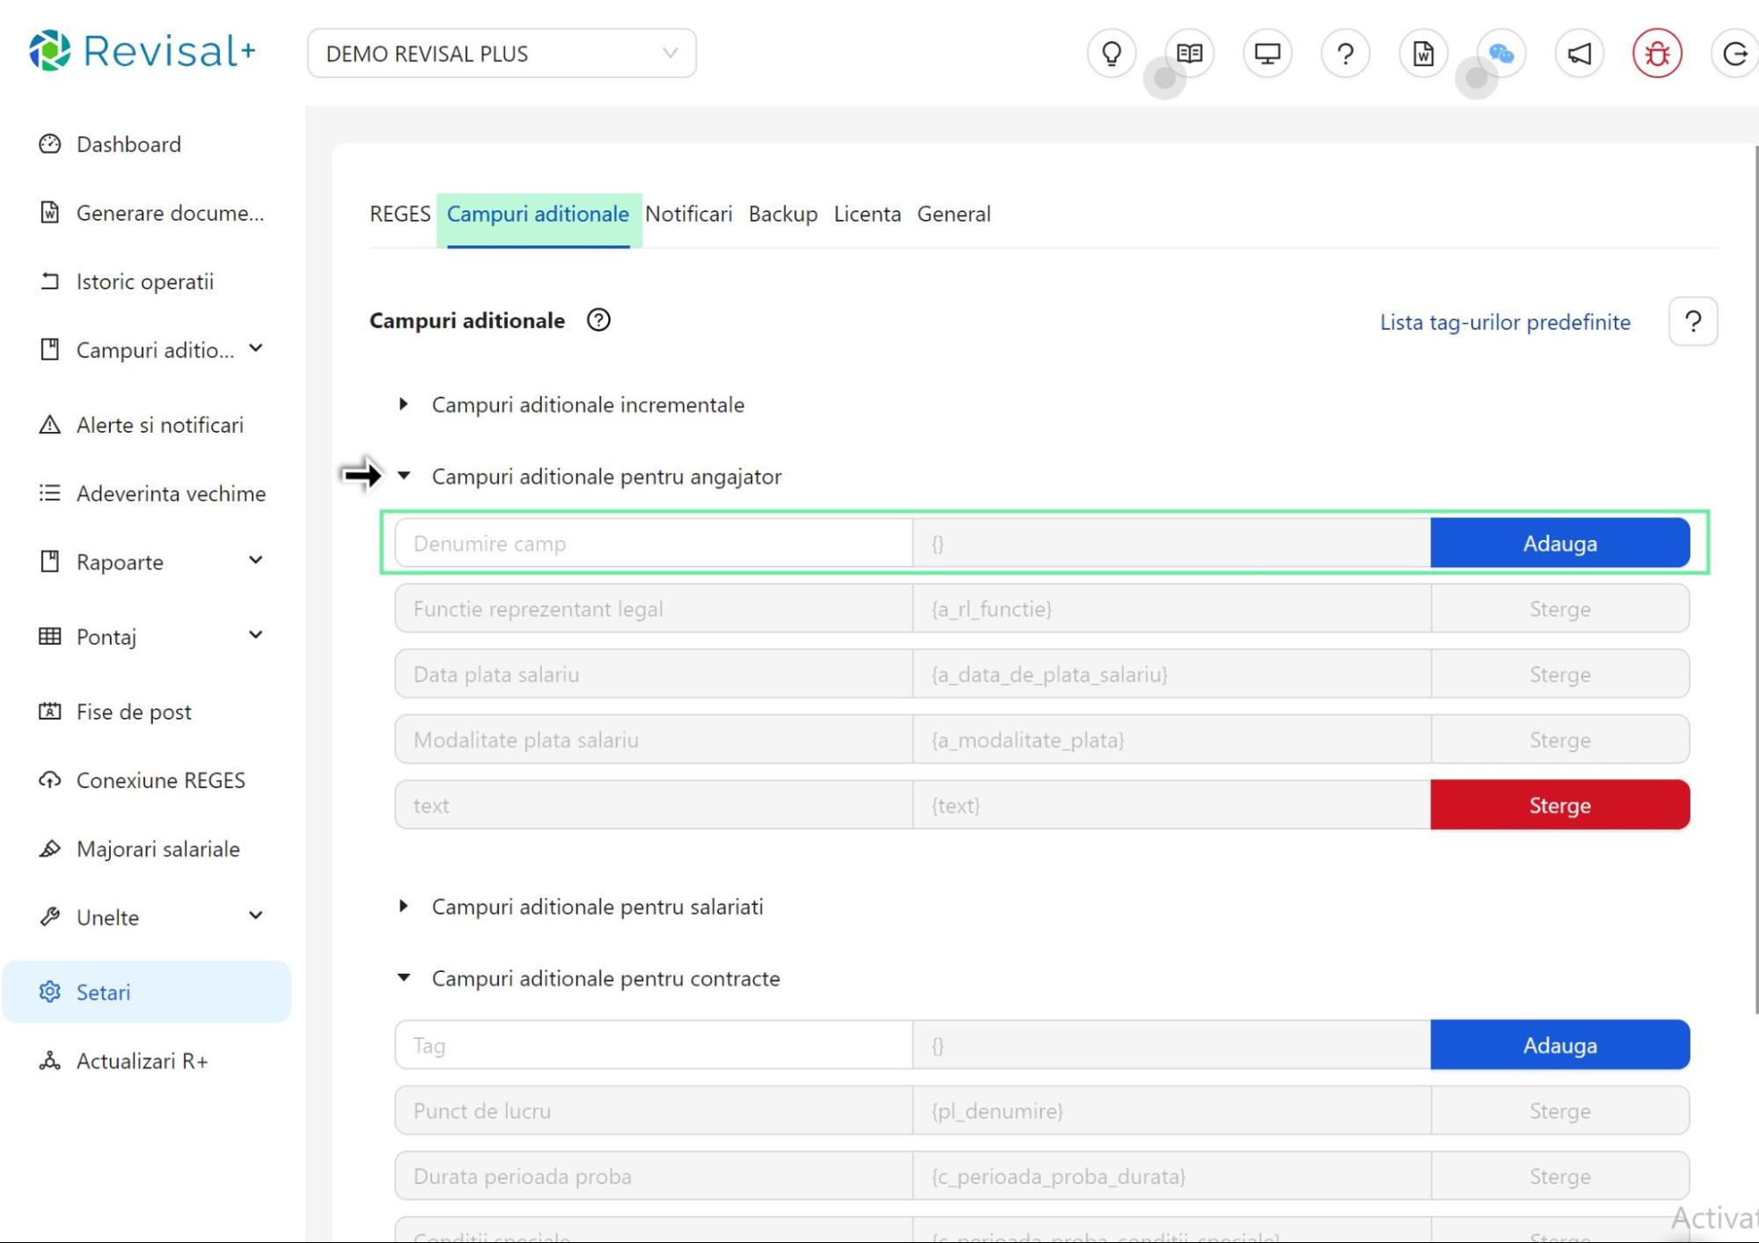Click the monitor screen icon in header
The image size is (1759, 1243).
(x=1267, y=54)
